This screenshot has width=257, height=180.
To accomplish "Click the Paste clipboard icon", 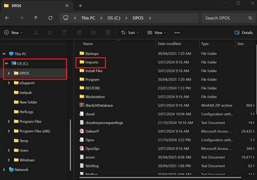I will click(x=65, y=33).
